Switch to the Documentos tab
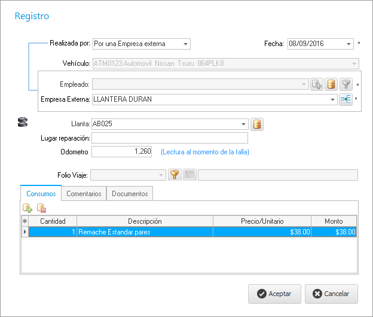Screen dimensions: 373x317 click(x=130, y=194)
